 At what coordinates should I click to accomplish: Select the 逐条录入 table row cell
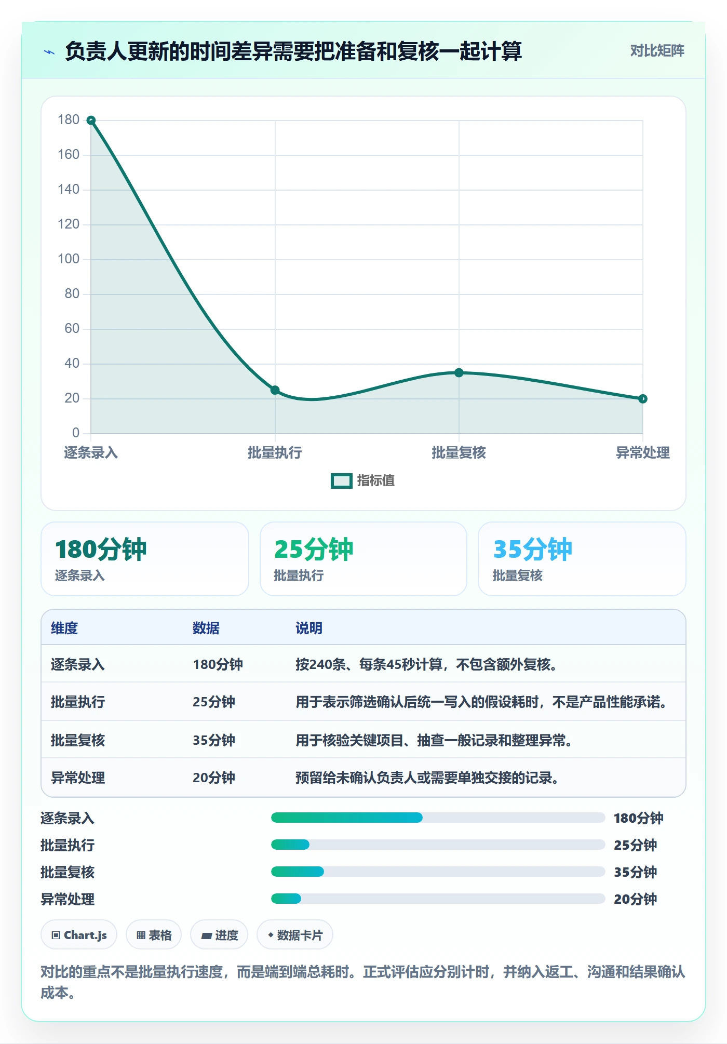point(78,665)
